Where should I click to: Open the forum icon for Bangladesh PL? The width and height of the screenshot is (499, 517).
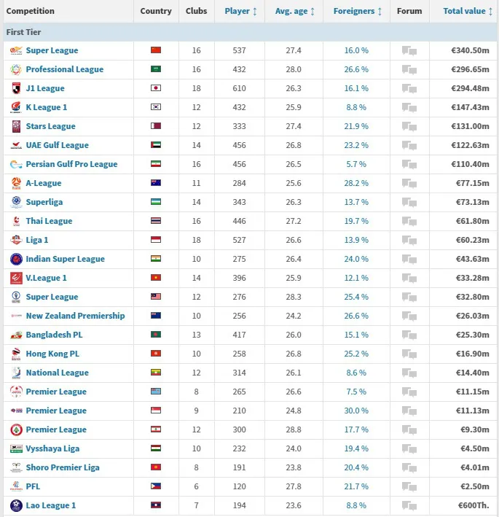pyautogui.click(x=409, y=335)
